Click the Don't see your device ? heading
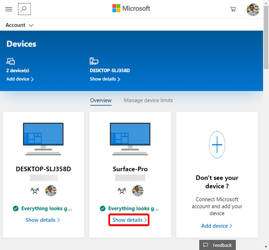Image resolution: width=269 pixels, height=250 pixels. pyautogui.click(x=217, y=182)
